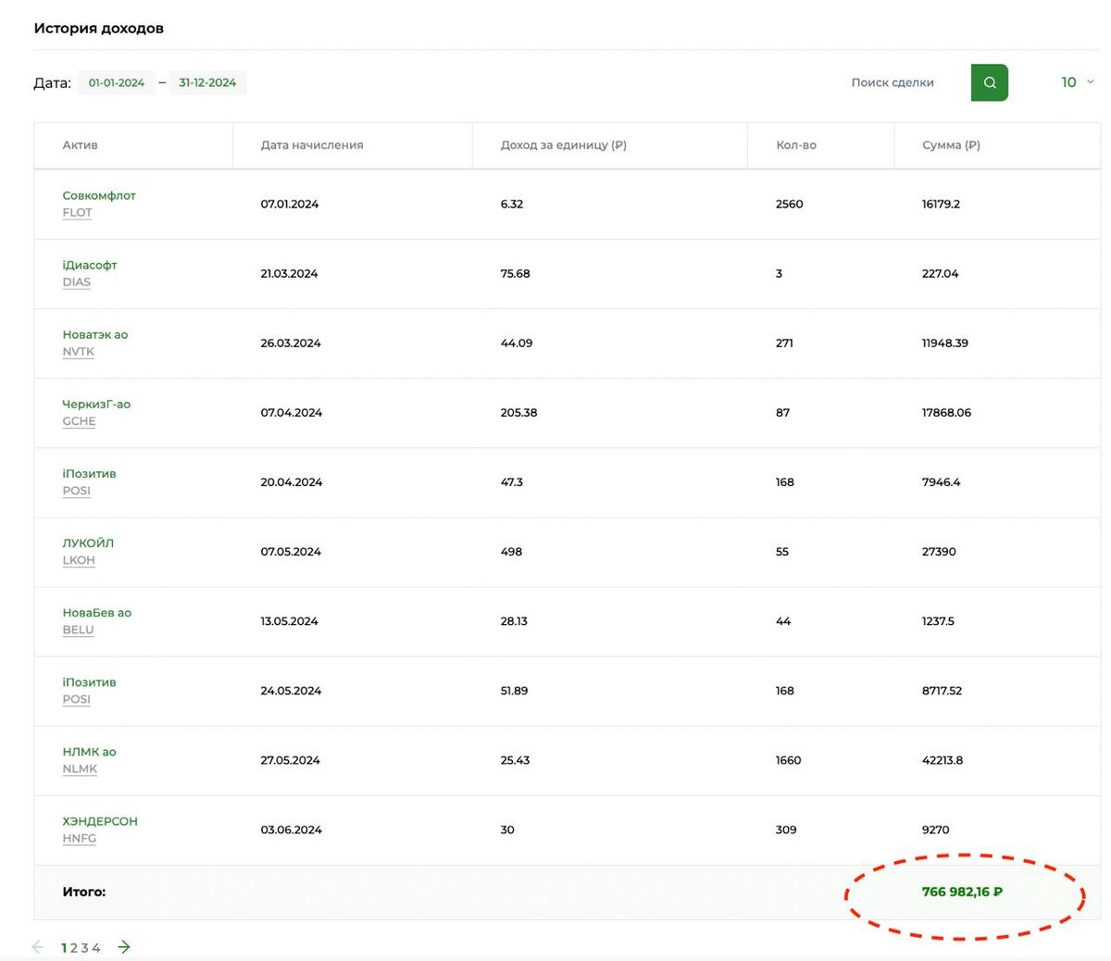
Task: Click the Кол-во column header
Action: [x=796, y=145]
